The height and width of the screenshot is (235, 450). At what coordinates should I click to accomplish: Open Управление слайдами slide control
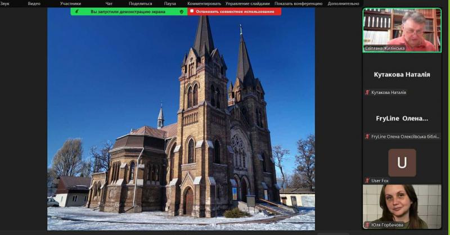247,4
